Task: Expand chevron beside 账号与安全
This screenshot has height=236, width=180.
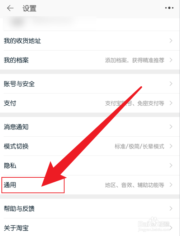Action: [171, 84]
